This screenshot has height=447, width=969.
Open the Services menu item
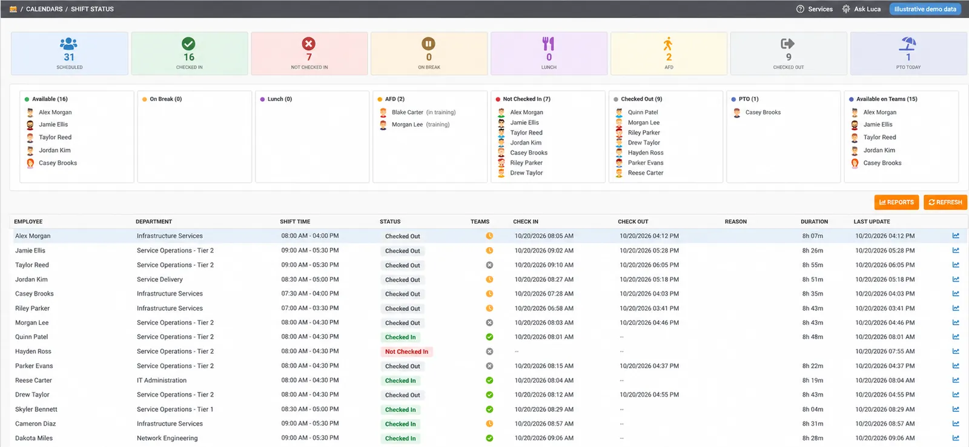[820, 9]
